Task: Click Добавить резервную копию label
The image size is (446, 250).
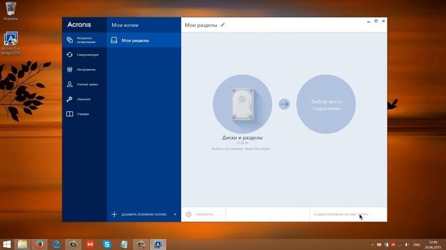Action: [144, 215]
